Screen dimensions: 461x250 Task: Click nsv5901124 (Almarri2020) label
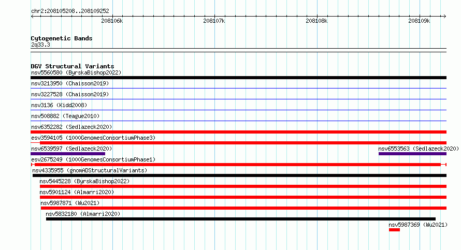pyautogui.click(x=77, y=192)
